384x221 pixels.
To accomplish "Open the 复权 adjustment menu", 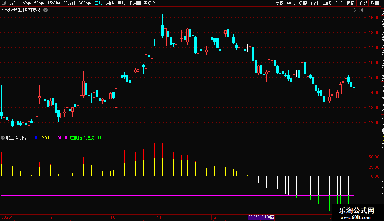I will pos(279,3).
